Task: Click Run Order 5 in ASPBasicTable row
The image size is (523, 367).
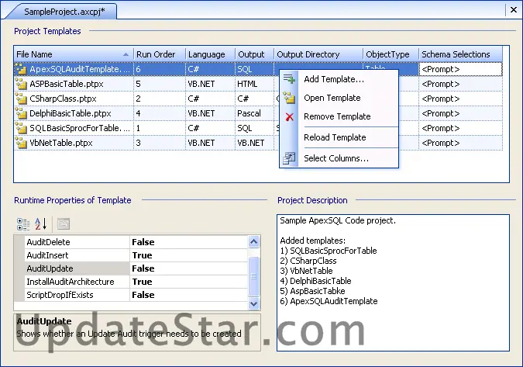Action: 160,84
